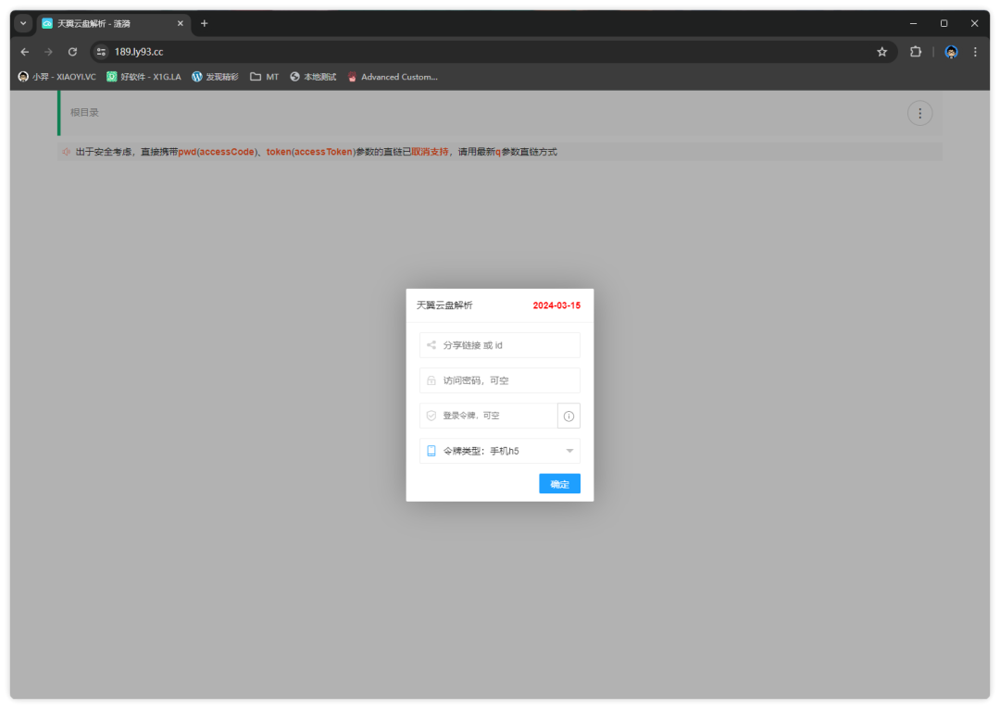
Task: Click the 天翼云盘解析 dialog title
Action: coord(444,305)
